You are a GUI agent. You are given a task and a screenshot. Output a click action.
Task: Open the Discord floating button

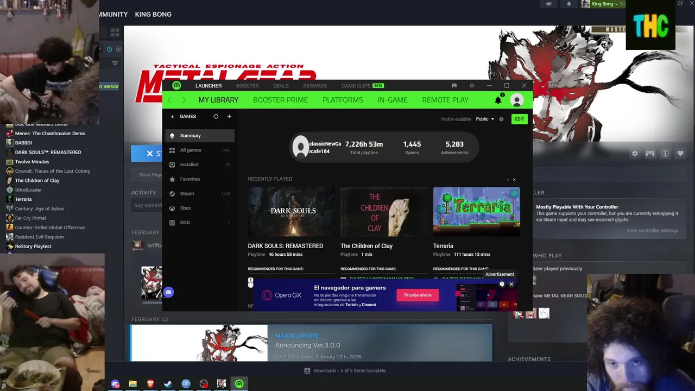coord(168,292)
